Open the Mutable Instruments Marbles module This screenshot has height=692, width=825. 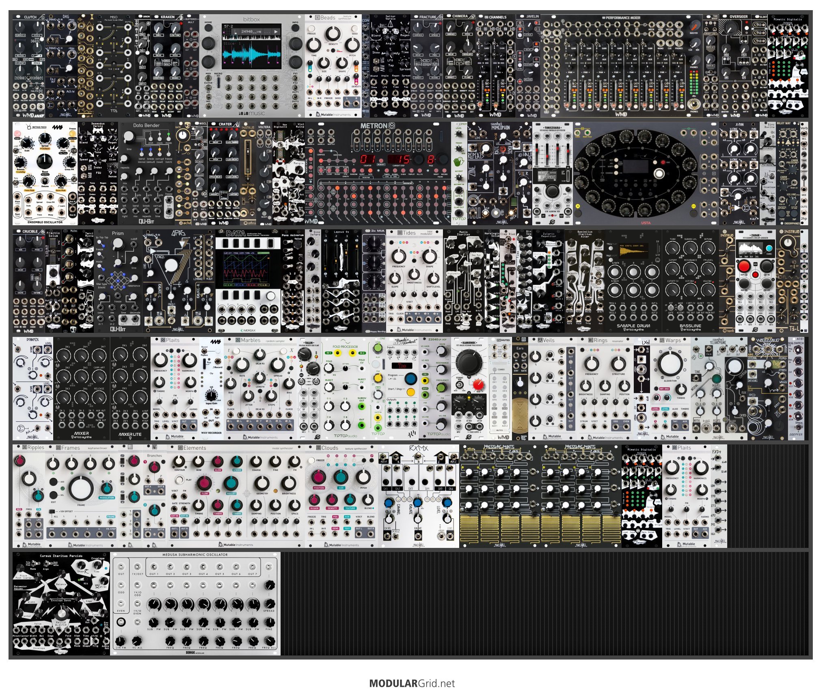[x=260, y=388]
